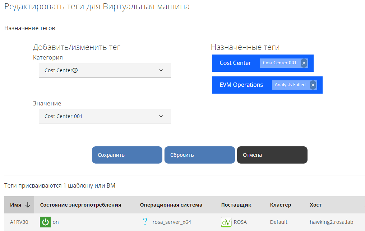Open the Категория dropdown
The height and width of the screenshot is (231, 365).
pyautogui.click(x=105, y=70)
